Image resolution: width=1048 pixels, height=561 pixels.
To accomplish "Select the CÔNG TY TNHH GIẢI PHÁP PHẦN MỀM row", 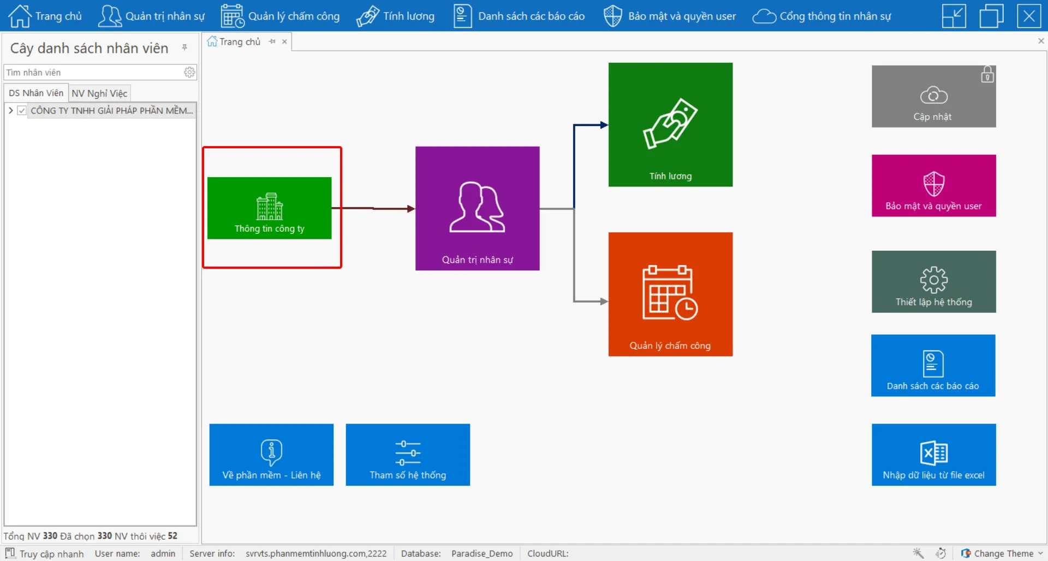I will point(112,110).
